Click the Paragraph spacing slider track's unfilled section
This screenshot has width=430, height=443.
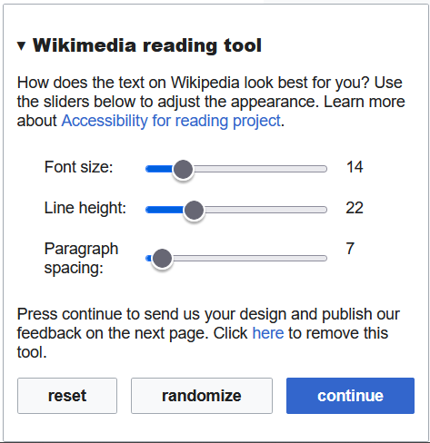(x=250, y=258)
